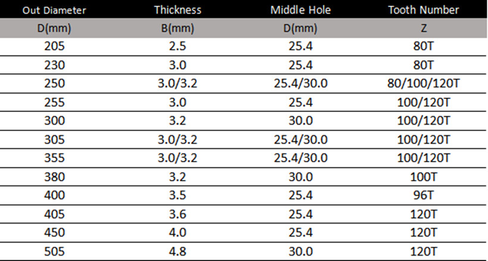The width and height of the screenshot is (488, 261).
Task: Click the 230 diameter cell
Action: coord(54,65)
